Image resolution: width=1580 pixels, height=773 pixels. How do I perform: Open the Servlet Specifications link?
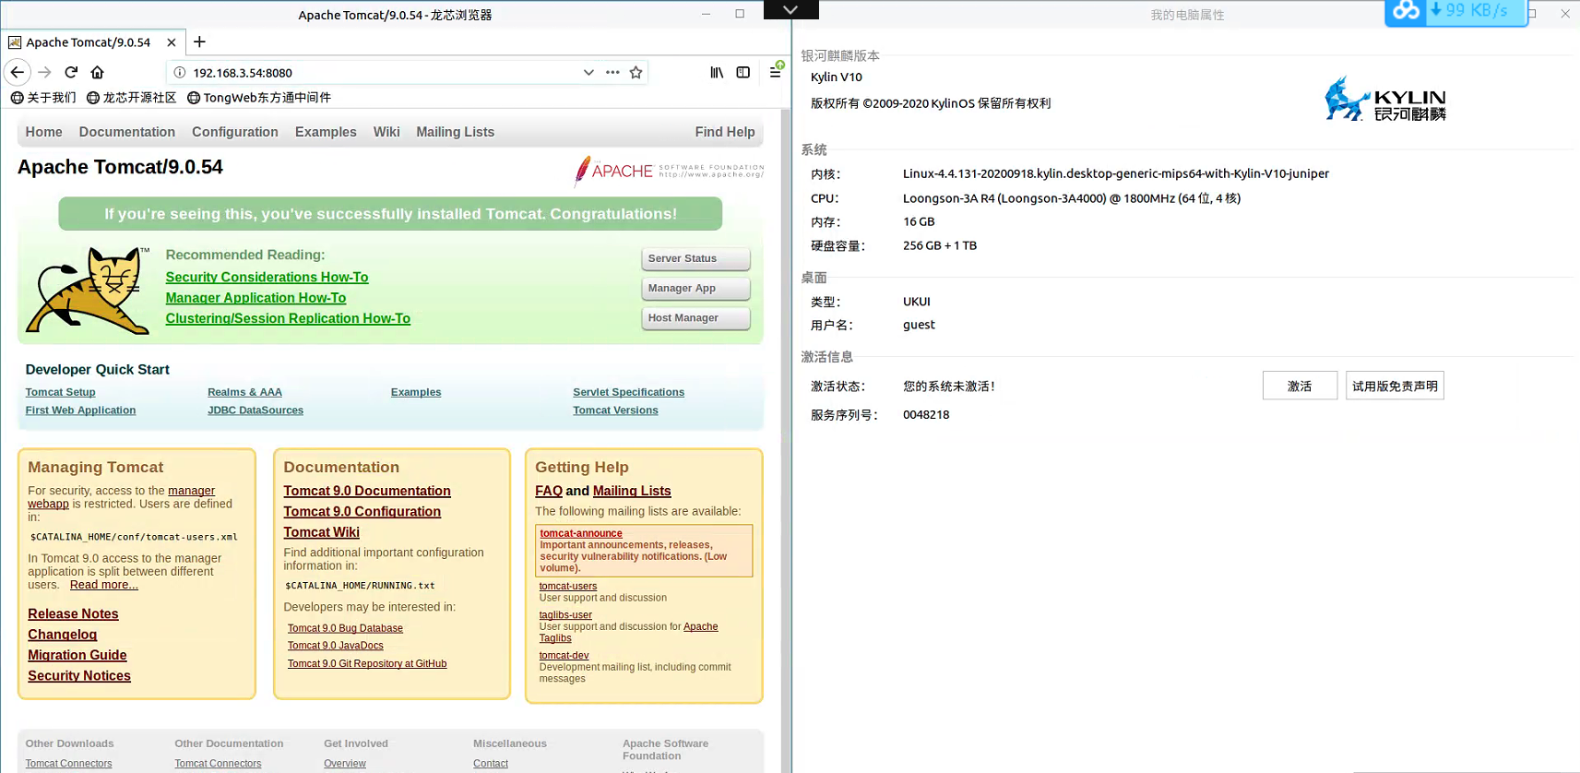[628, 392]
